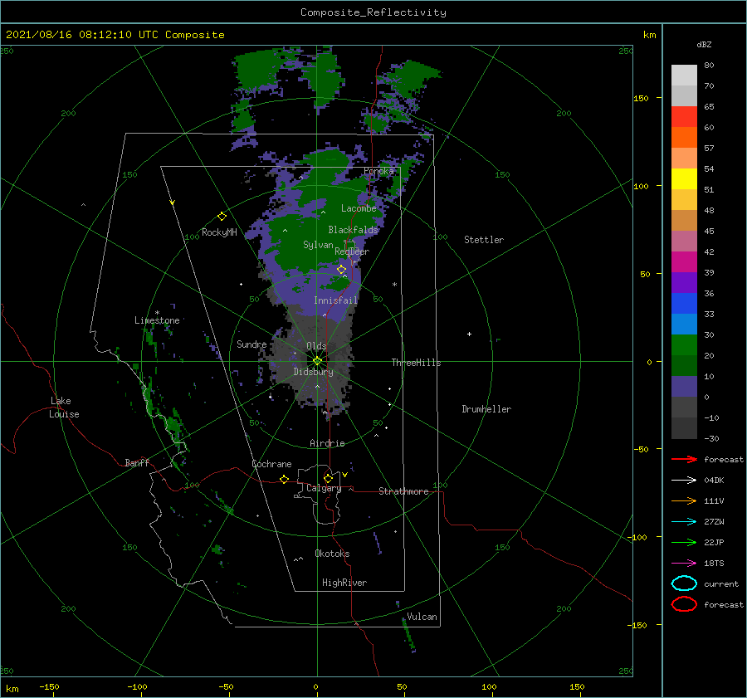Click the yellow diamond marker near RockyMH
This screenshot has width=747, height=698.
point(222,217)
